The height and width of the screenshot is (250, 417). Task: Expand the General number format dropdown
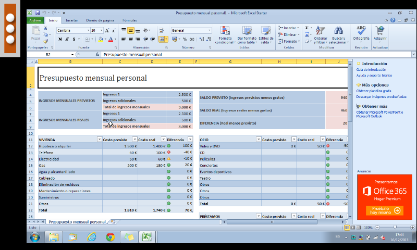(210, 31)
